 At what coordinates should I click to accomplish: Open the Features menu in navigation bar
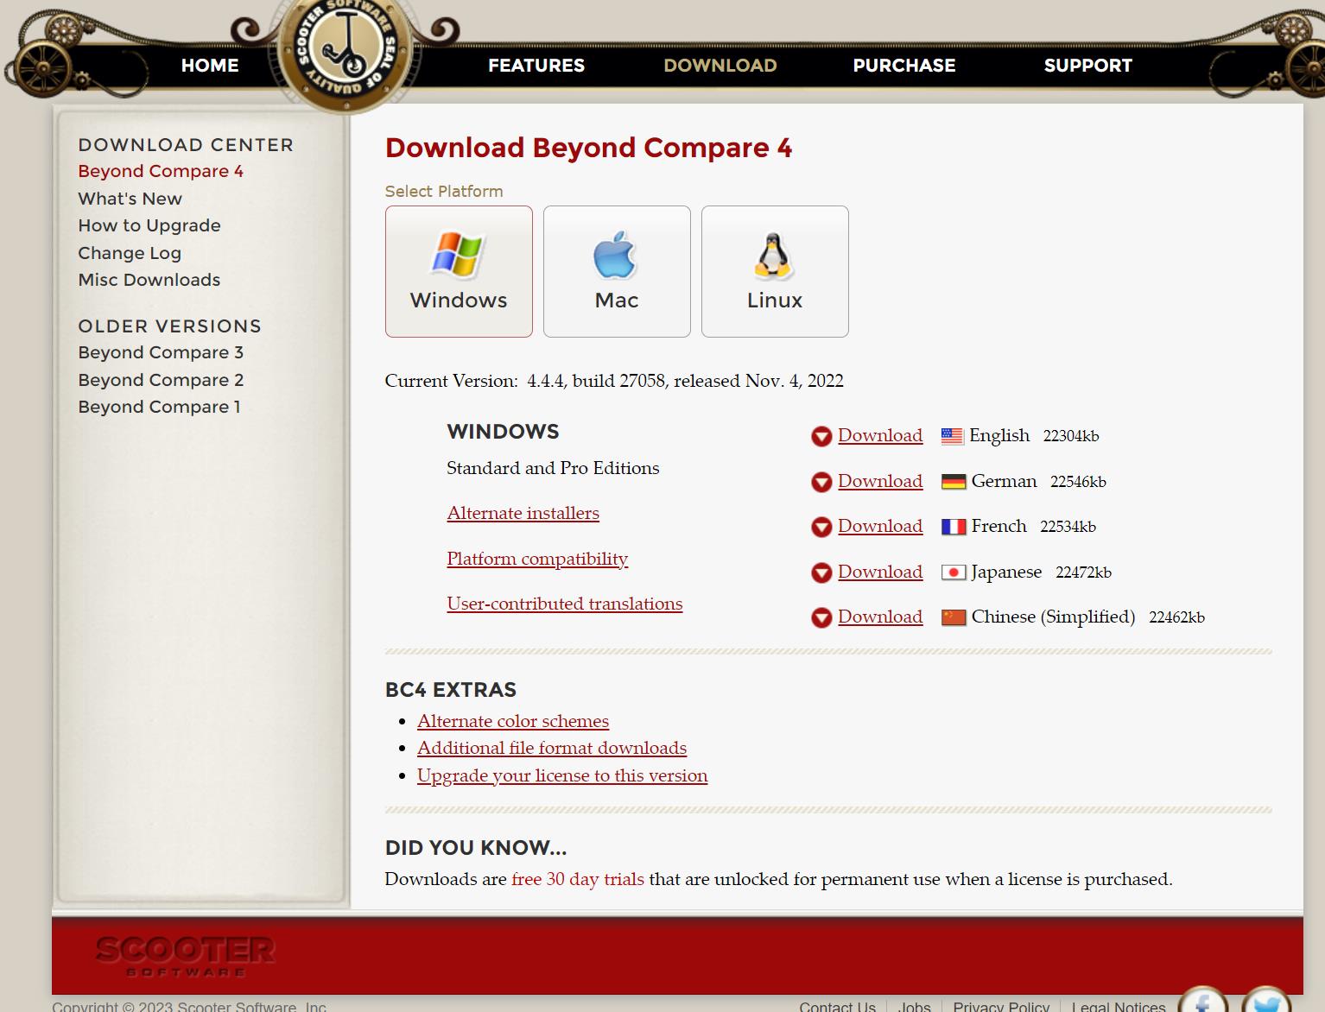click(x=536, y=66)
